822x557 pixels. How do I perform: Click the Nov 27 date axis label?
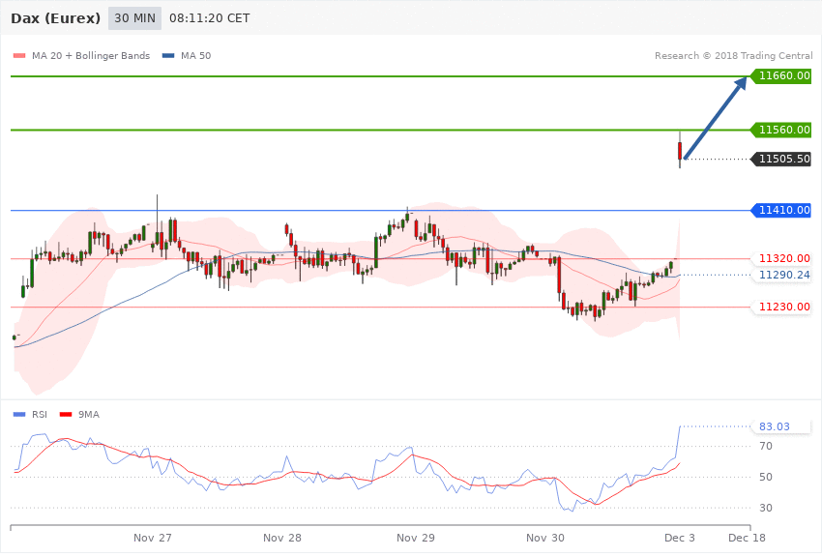pos(153,538)
